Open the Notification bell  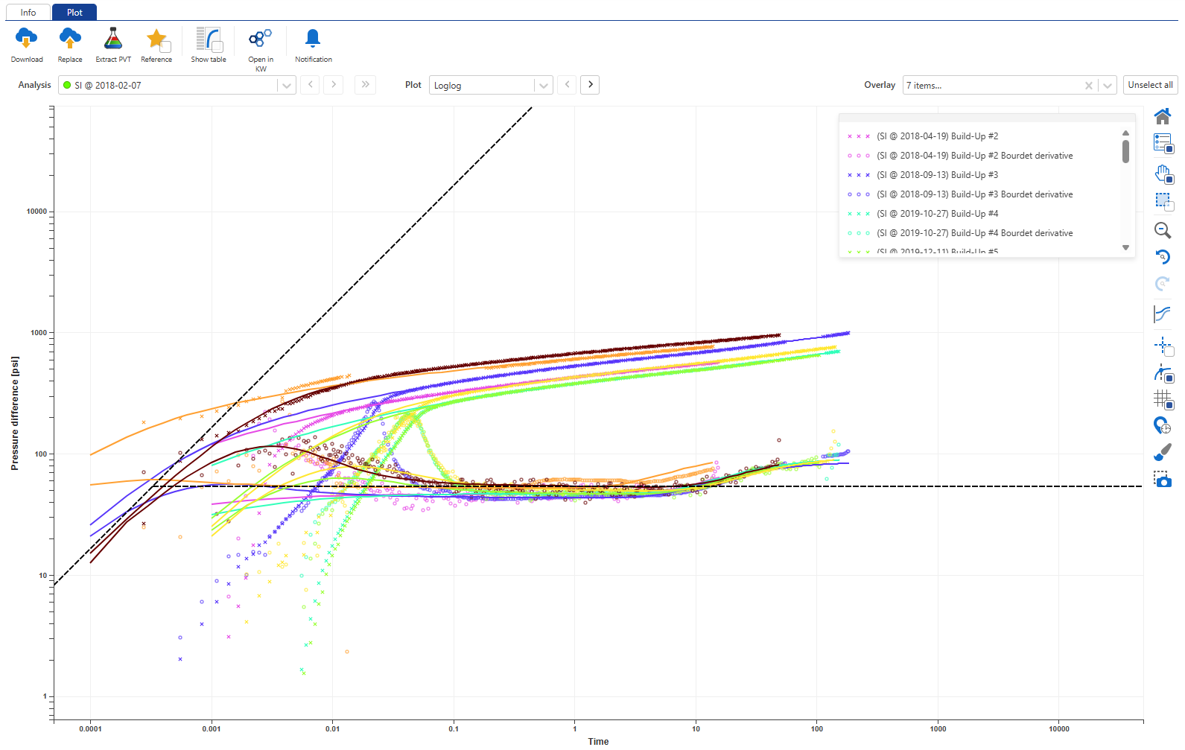313,39
